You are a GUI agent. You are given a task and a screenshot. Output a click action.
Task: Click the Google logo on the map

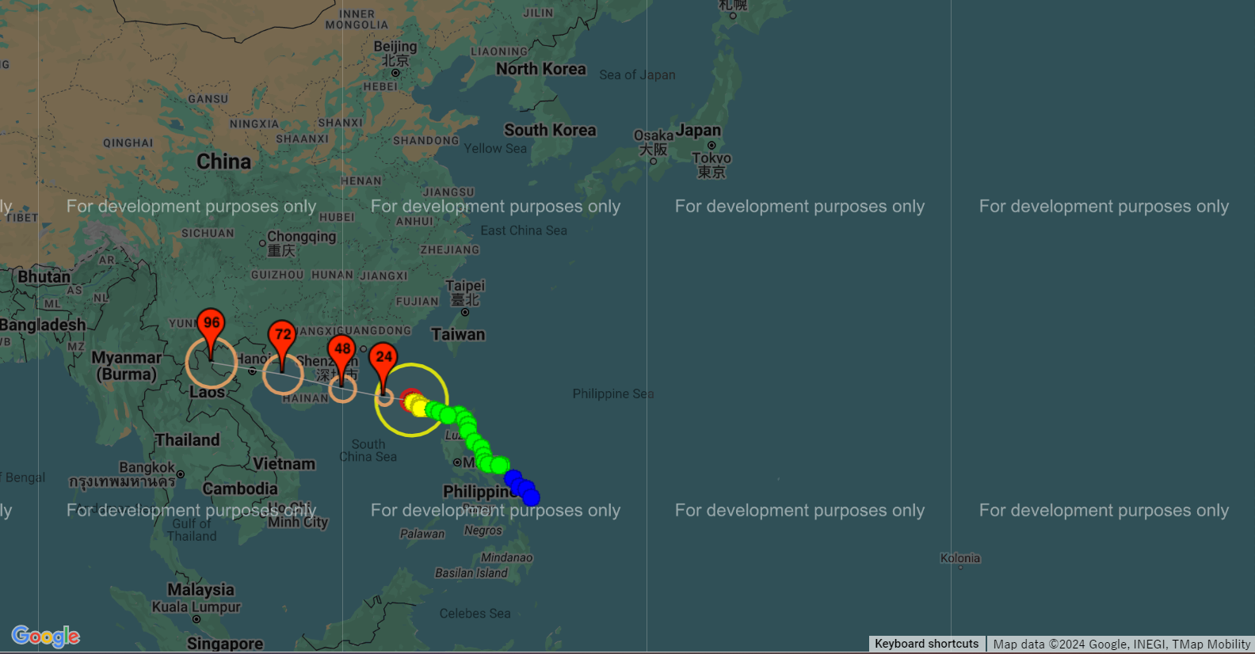coord(46,636)
